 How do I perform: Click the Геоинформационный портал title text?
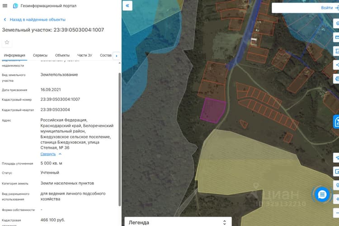coord(48,6)
